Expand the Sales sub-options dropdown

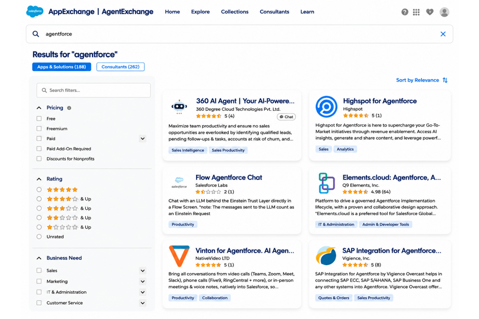[x=143, y=271]
